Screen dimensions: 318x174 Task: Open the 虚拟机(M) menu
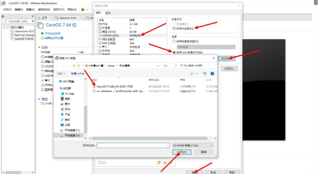click(44, 9)
